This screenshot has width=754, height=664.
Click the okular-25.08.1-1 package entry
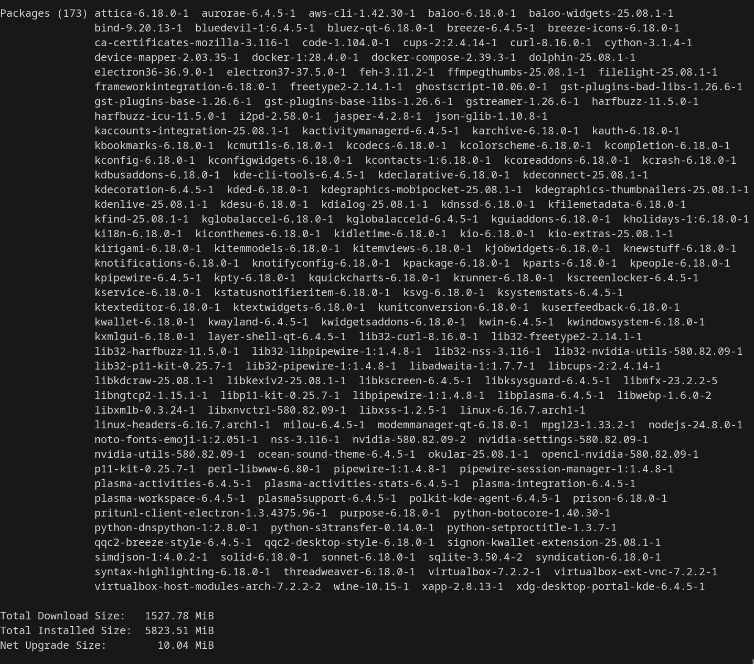479,454
